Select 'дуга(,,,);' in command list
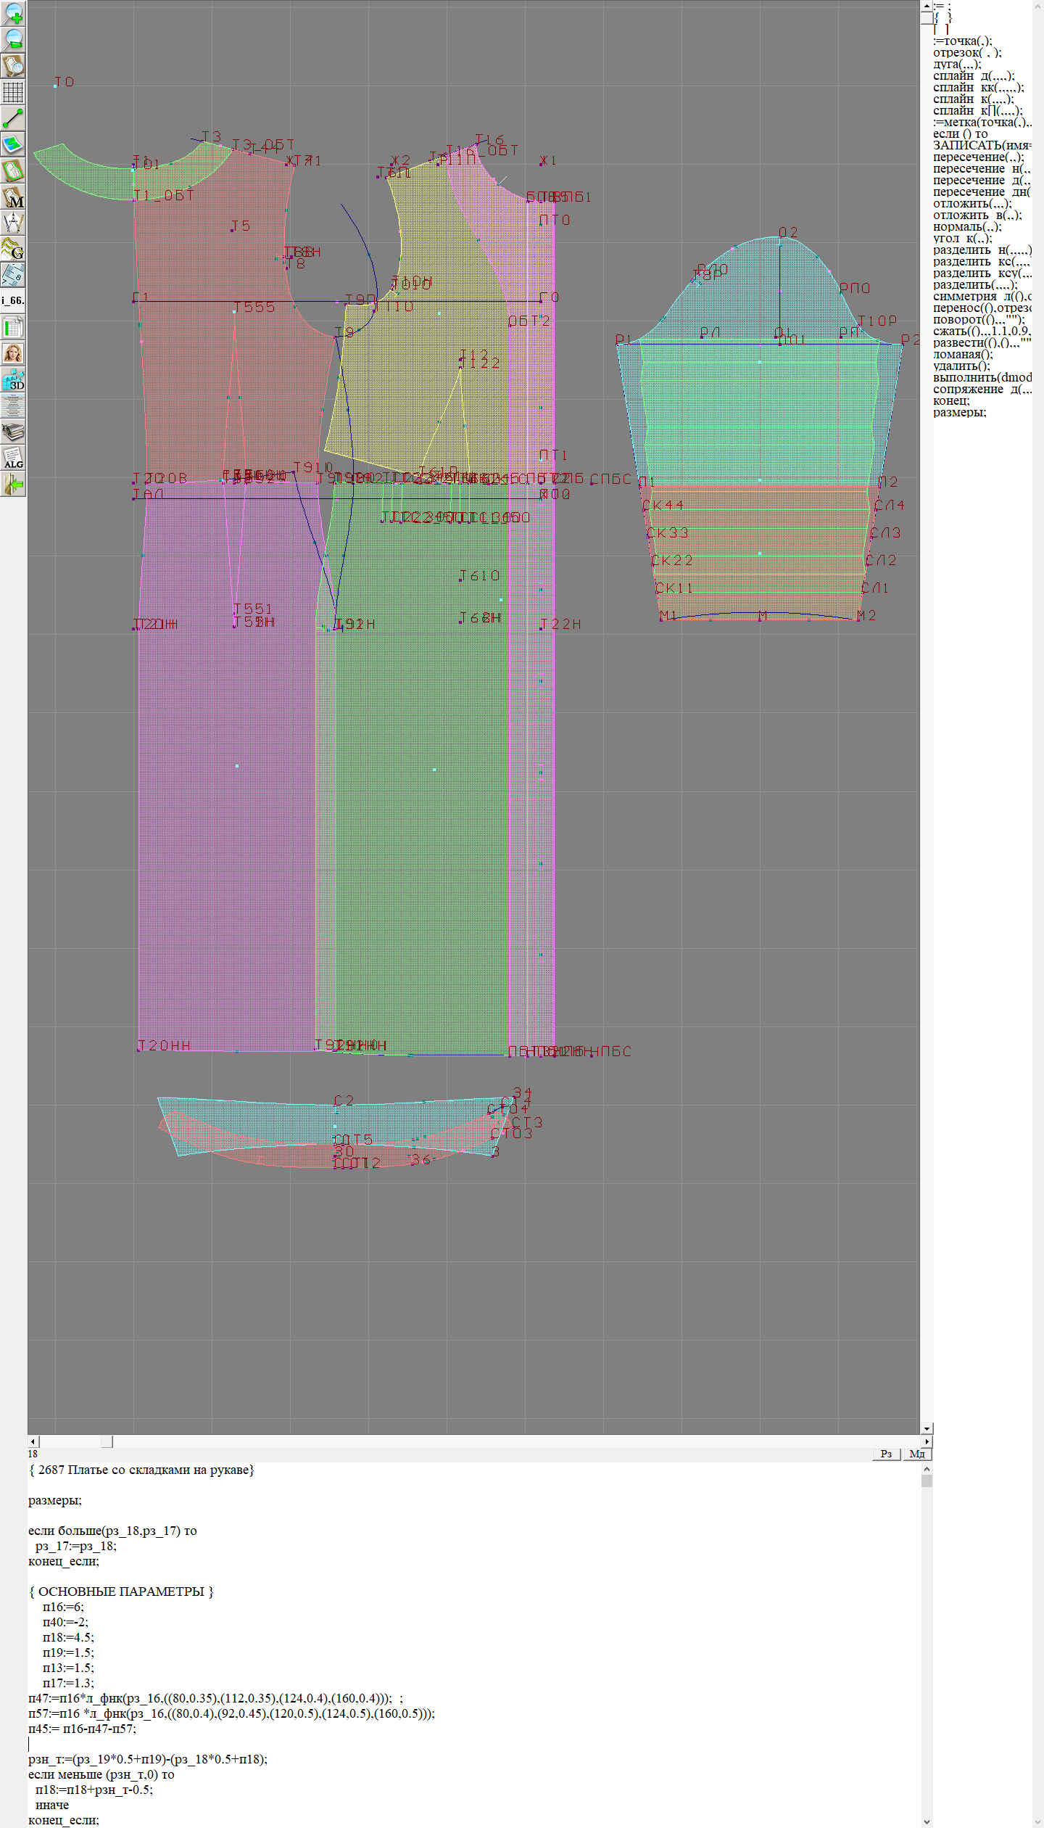 coord(956,65)
